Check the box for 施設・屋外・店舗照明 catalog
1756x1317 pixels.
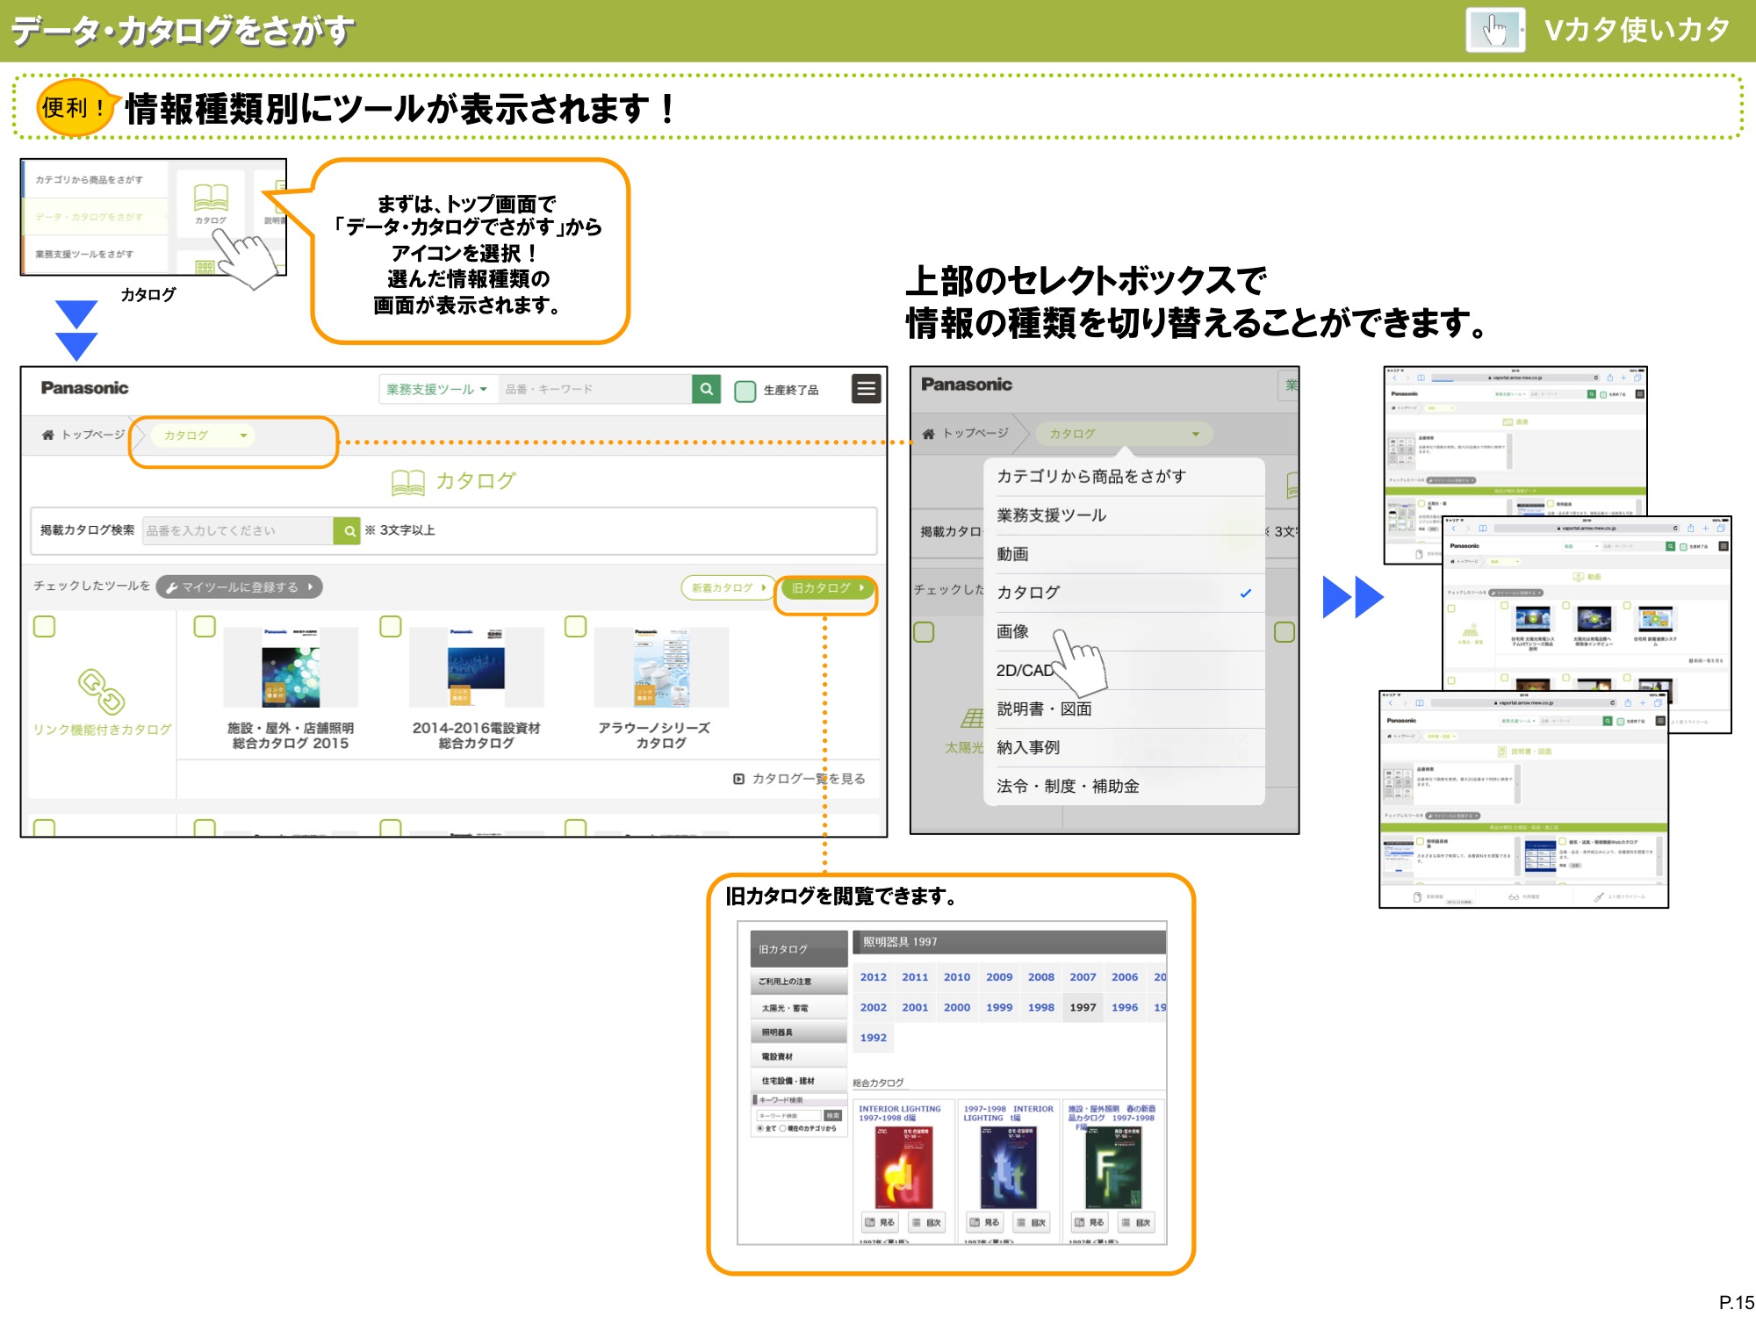[x=205, y=626]
